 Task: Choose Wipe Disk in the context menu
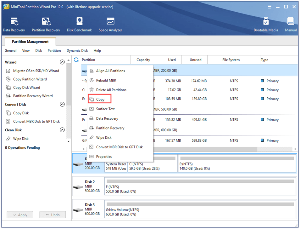(x=120, y=138)
